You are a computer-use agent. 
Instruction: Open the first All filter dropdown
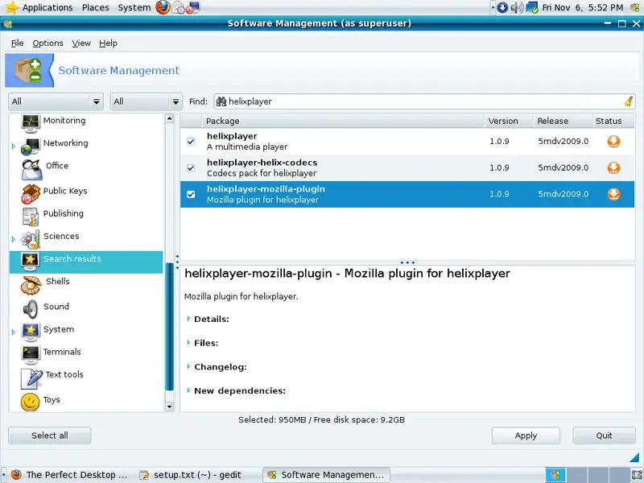[56, 101]
